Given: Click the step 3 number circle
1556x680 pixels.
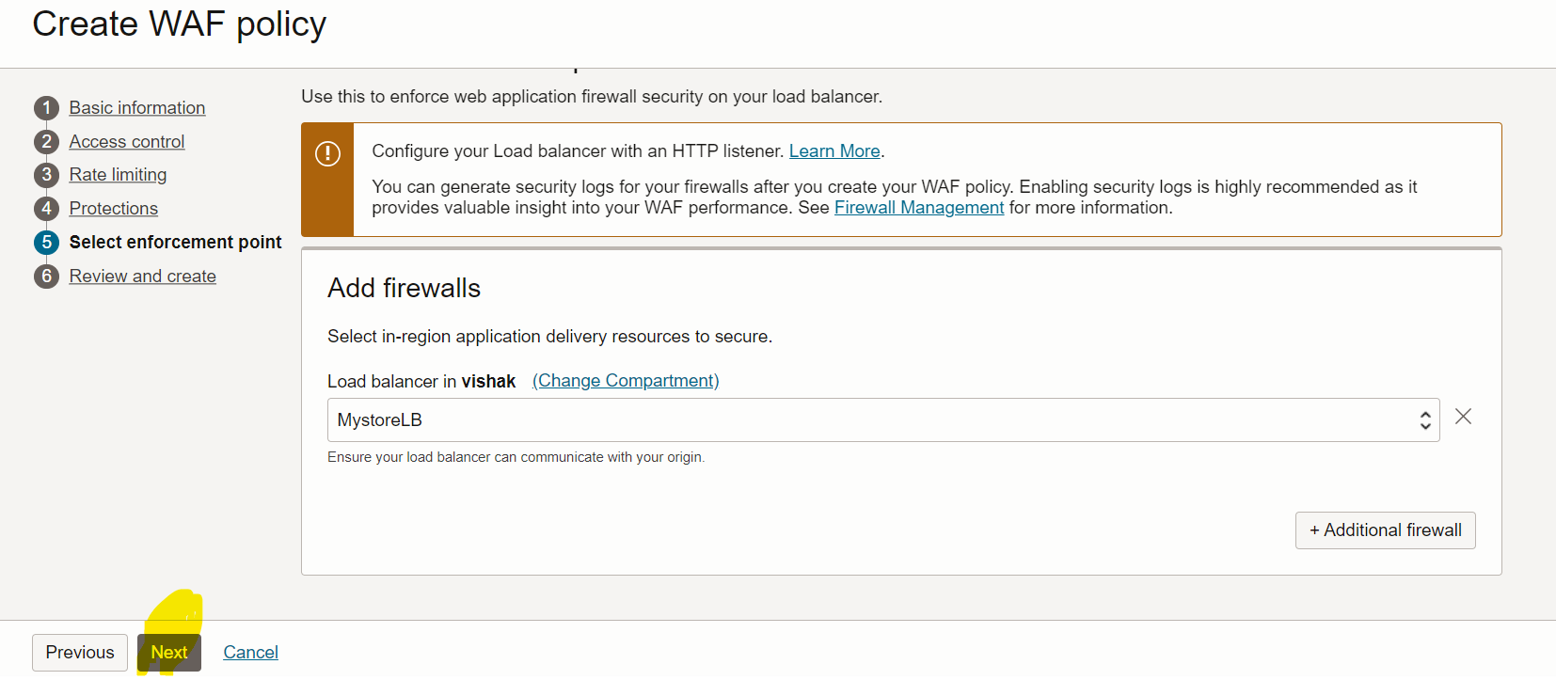Looking at the screenshot, I should (46, 175).
